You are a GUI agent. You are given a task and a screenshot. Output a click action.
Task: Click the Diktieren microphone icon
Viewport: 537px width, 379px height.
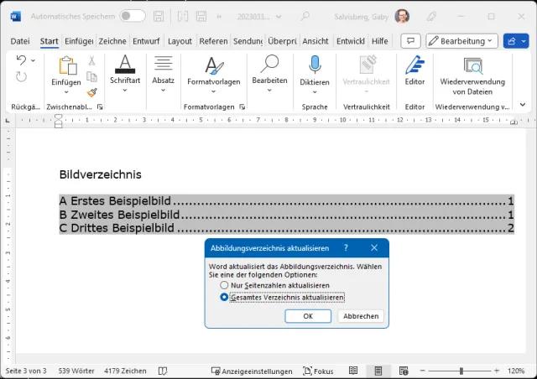pos(315,65)
